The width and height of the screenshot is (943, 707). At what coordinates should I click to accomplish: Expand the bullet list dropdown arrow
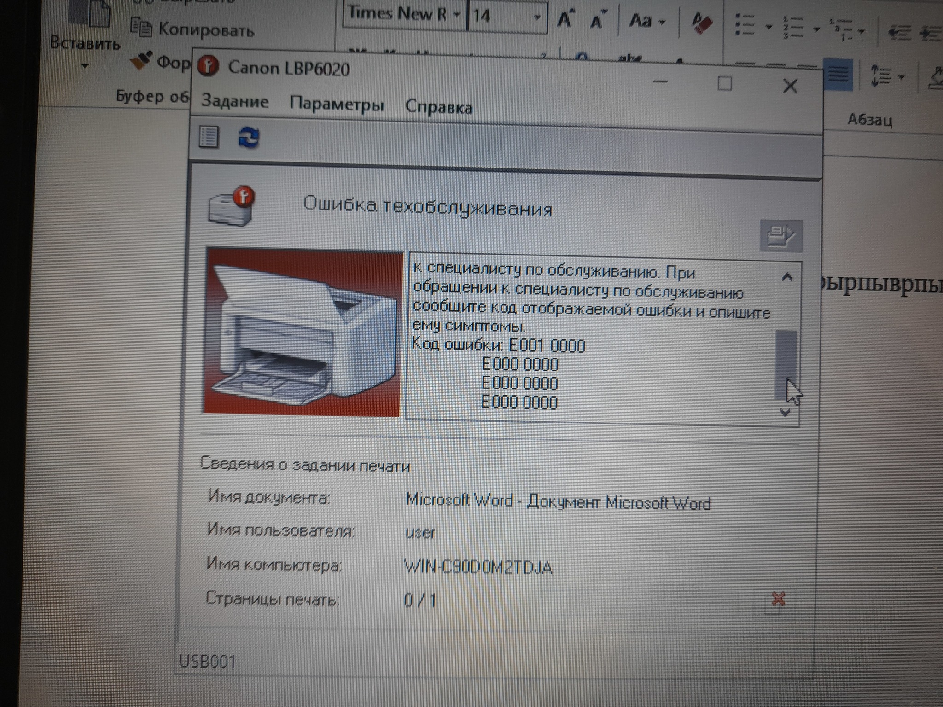[768, 27]
